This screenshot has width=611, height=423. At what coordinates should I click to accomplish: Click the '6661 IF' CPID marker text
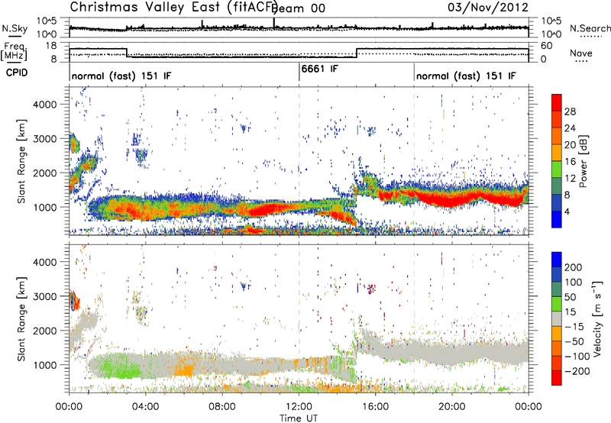tap(319, 69)
